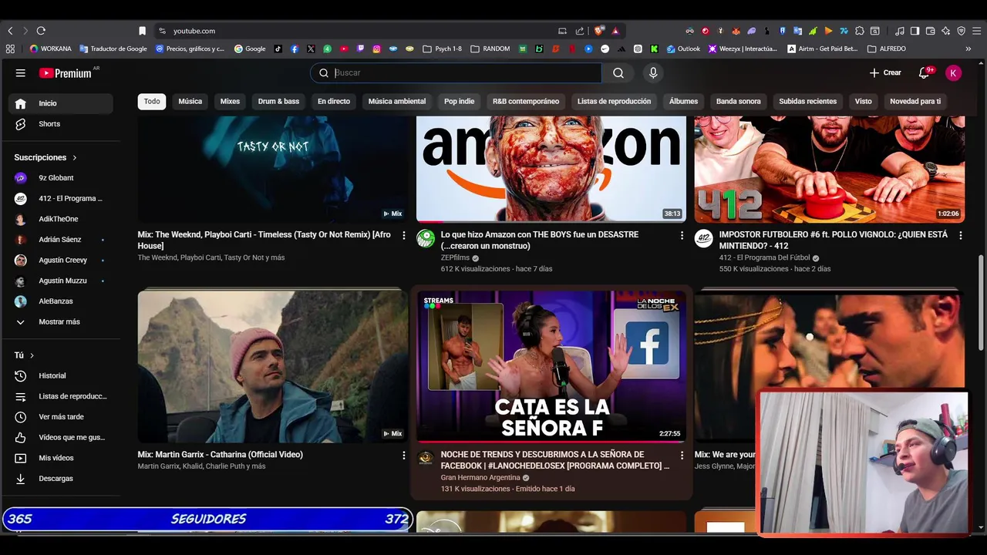Open the WORKANA bookmark
Viewport: 987px width, 555px height.
(x=51, y=49)
